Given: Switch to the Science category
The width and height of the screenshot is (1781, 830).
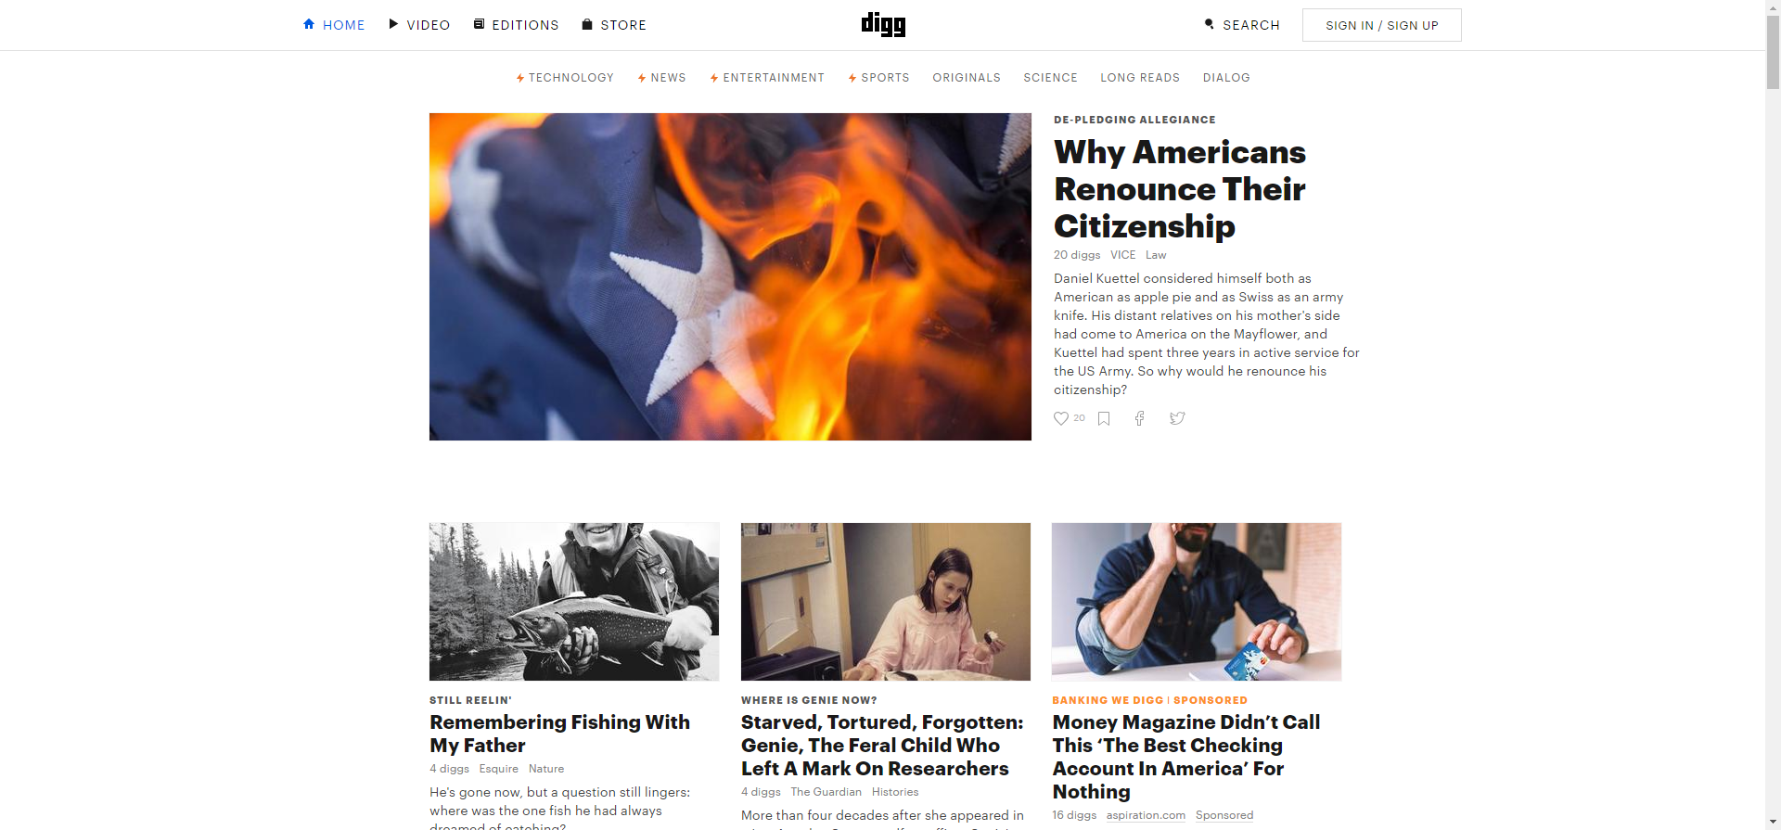Looking at the screenshot, I should (1050, 78).
